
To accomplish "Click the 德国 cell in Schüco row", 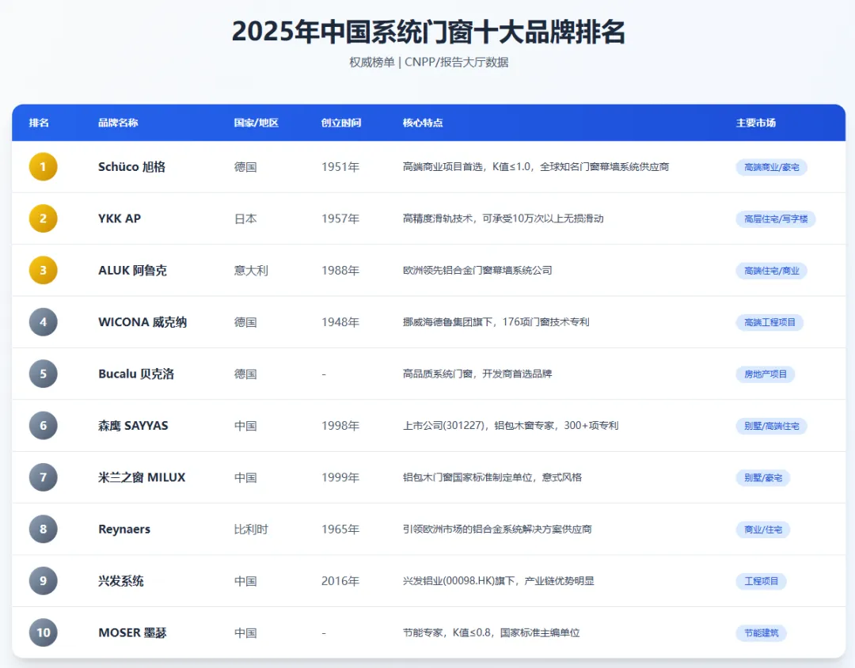I will [x=245, y=168].
